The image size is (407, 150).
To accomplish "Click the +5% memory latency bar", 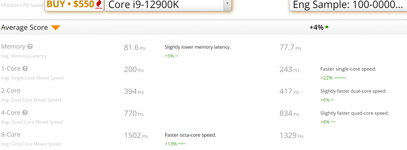I will 176,56.
